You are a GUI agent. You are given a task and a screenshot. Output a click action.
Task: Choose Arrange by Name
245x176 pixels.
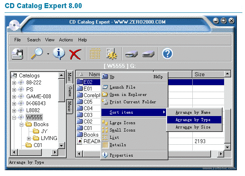coord(194,112)
